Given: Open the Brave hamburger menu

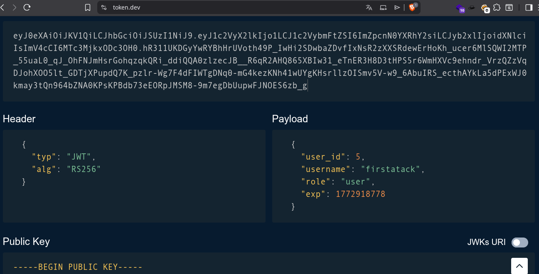Looking at the screenshot, I should click(537, 7).
